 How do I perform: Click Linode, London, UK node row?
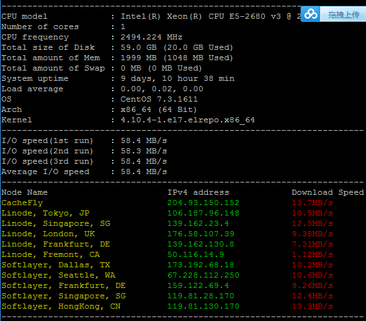pyautogui.click(x=48, y=234)
